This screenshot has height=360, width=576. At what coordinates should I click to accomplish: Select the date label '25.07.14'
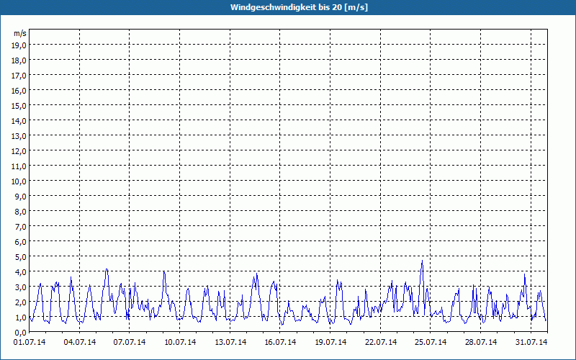point(431,343)
